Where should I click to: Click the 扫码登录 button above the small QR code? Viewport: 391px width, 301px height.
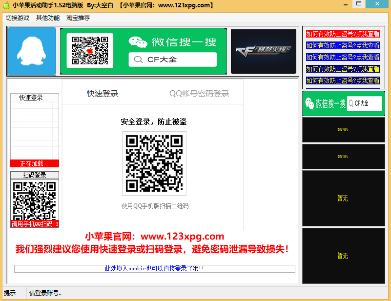35,175
